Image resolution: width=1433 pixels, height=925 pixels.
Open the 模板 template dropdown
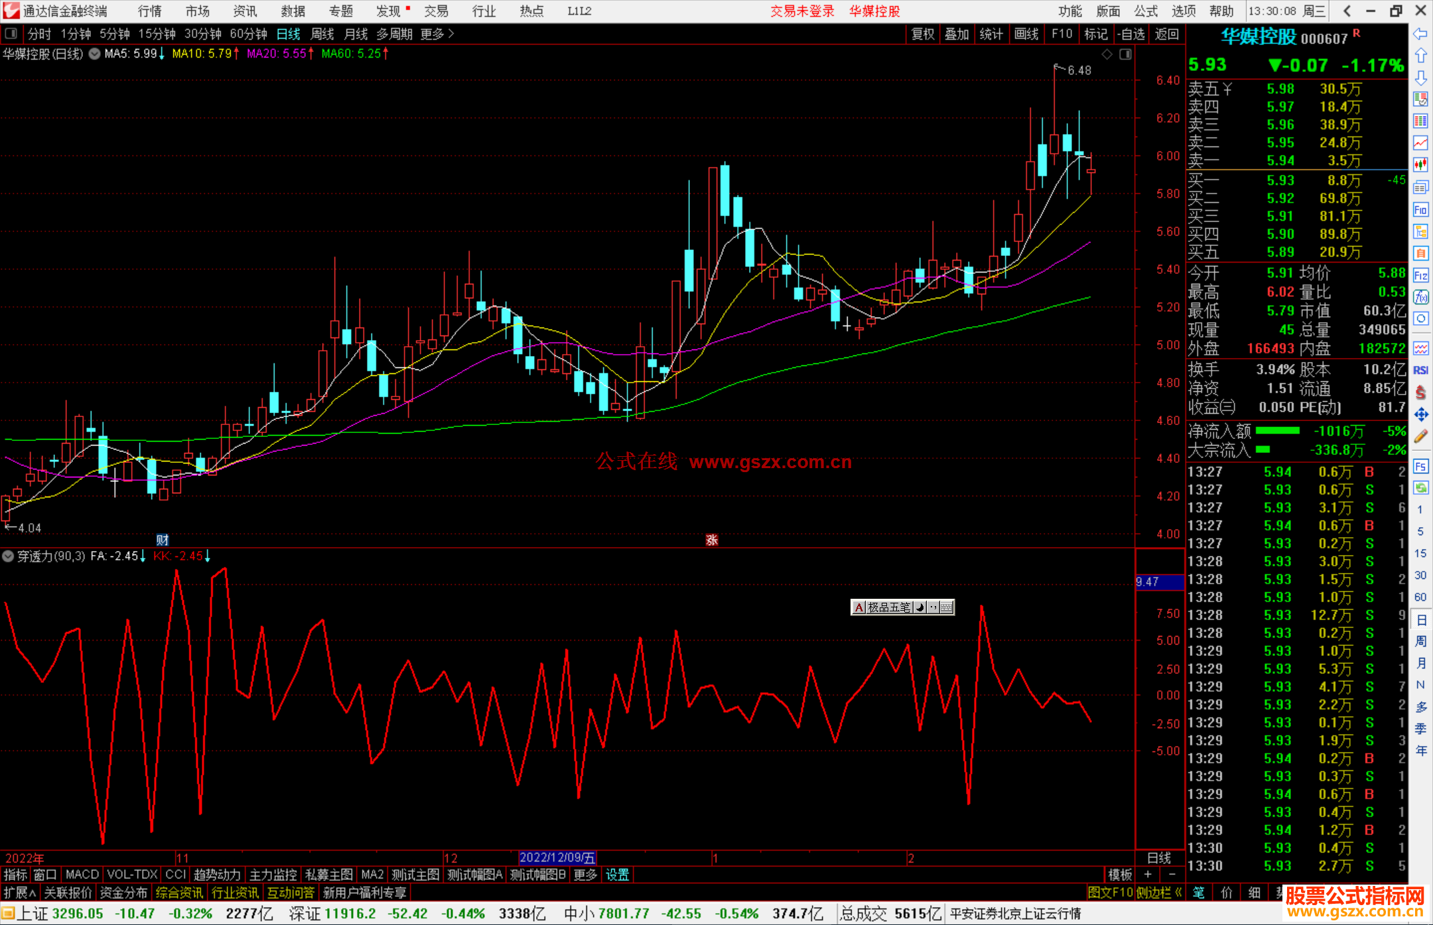pos(1120,875)
